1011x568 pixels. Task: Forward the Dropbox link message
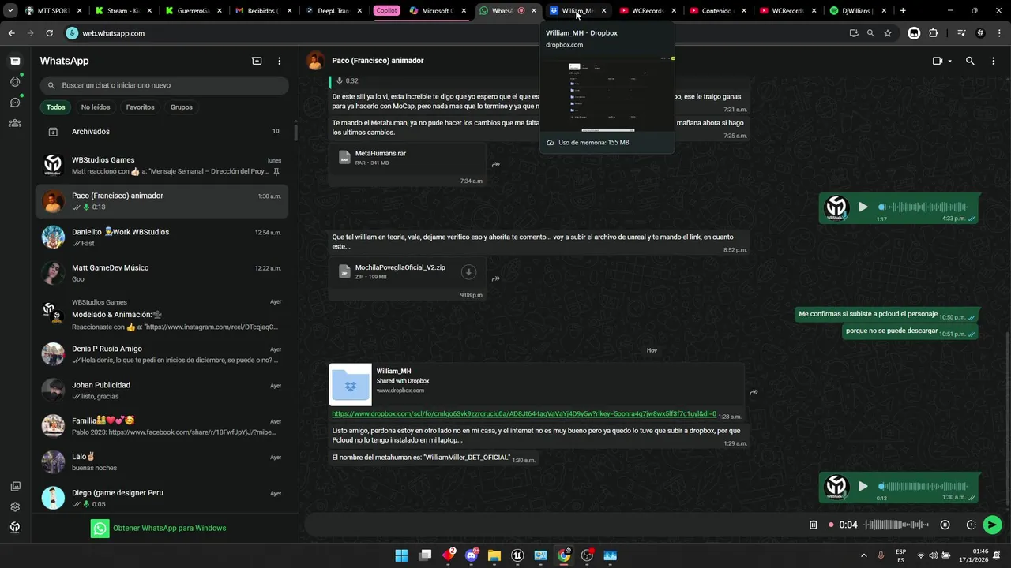754,392
